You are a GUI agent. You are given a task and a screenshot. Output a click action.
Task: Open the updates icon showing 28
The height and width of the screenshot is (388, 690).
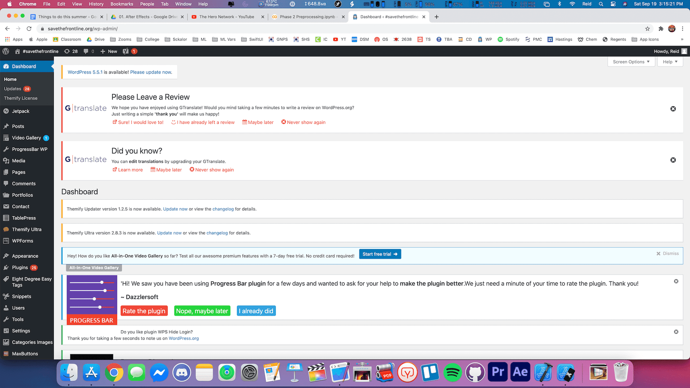pyautogui.click(x=71, y=51)
